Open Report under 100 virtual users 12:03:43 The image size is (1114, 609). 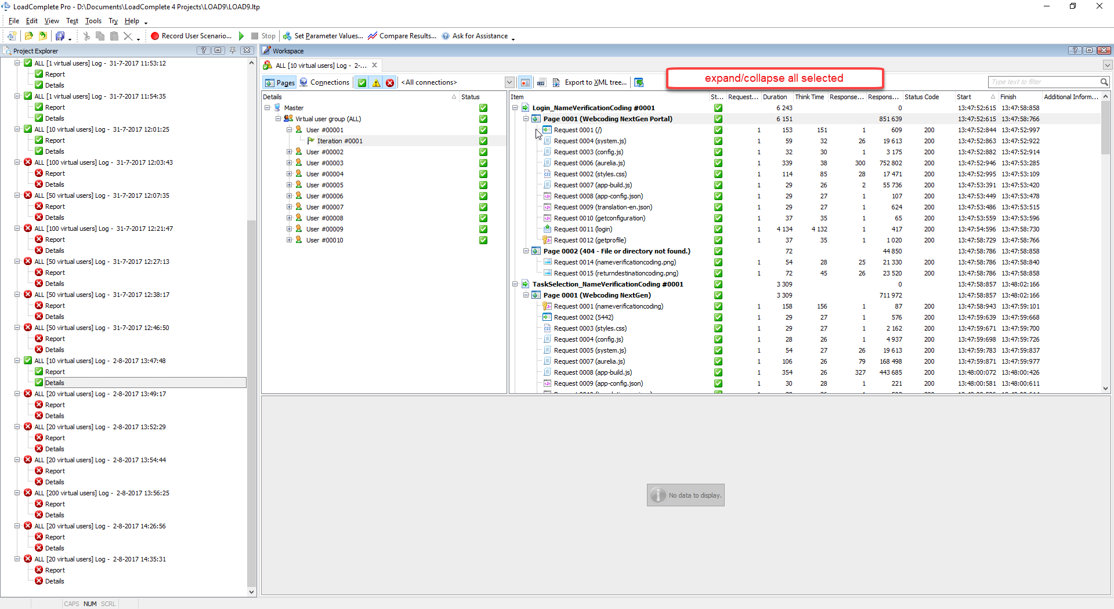point(55,173)
